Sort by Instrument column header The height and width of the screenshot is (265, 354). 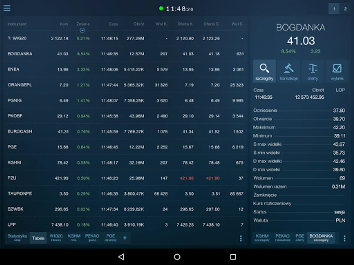[17, 24]
